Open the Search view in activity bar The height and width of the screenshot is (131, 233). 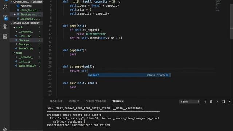click(x=5, y=7)
